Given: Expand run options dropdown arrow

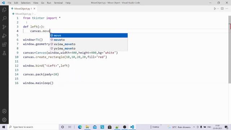Looking at the screenshot, I should [x=218, y=9].
